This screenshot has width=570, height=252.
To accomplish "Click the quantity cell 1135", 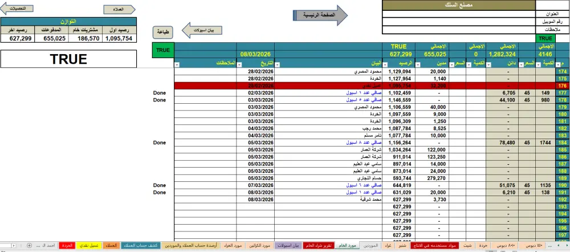I will (x=545, y=185).
